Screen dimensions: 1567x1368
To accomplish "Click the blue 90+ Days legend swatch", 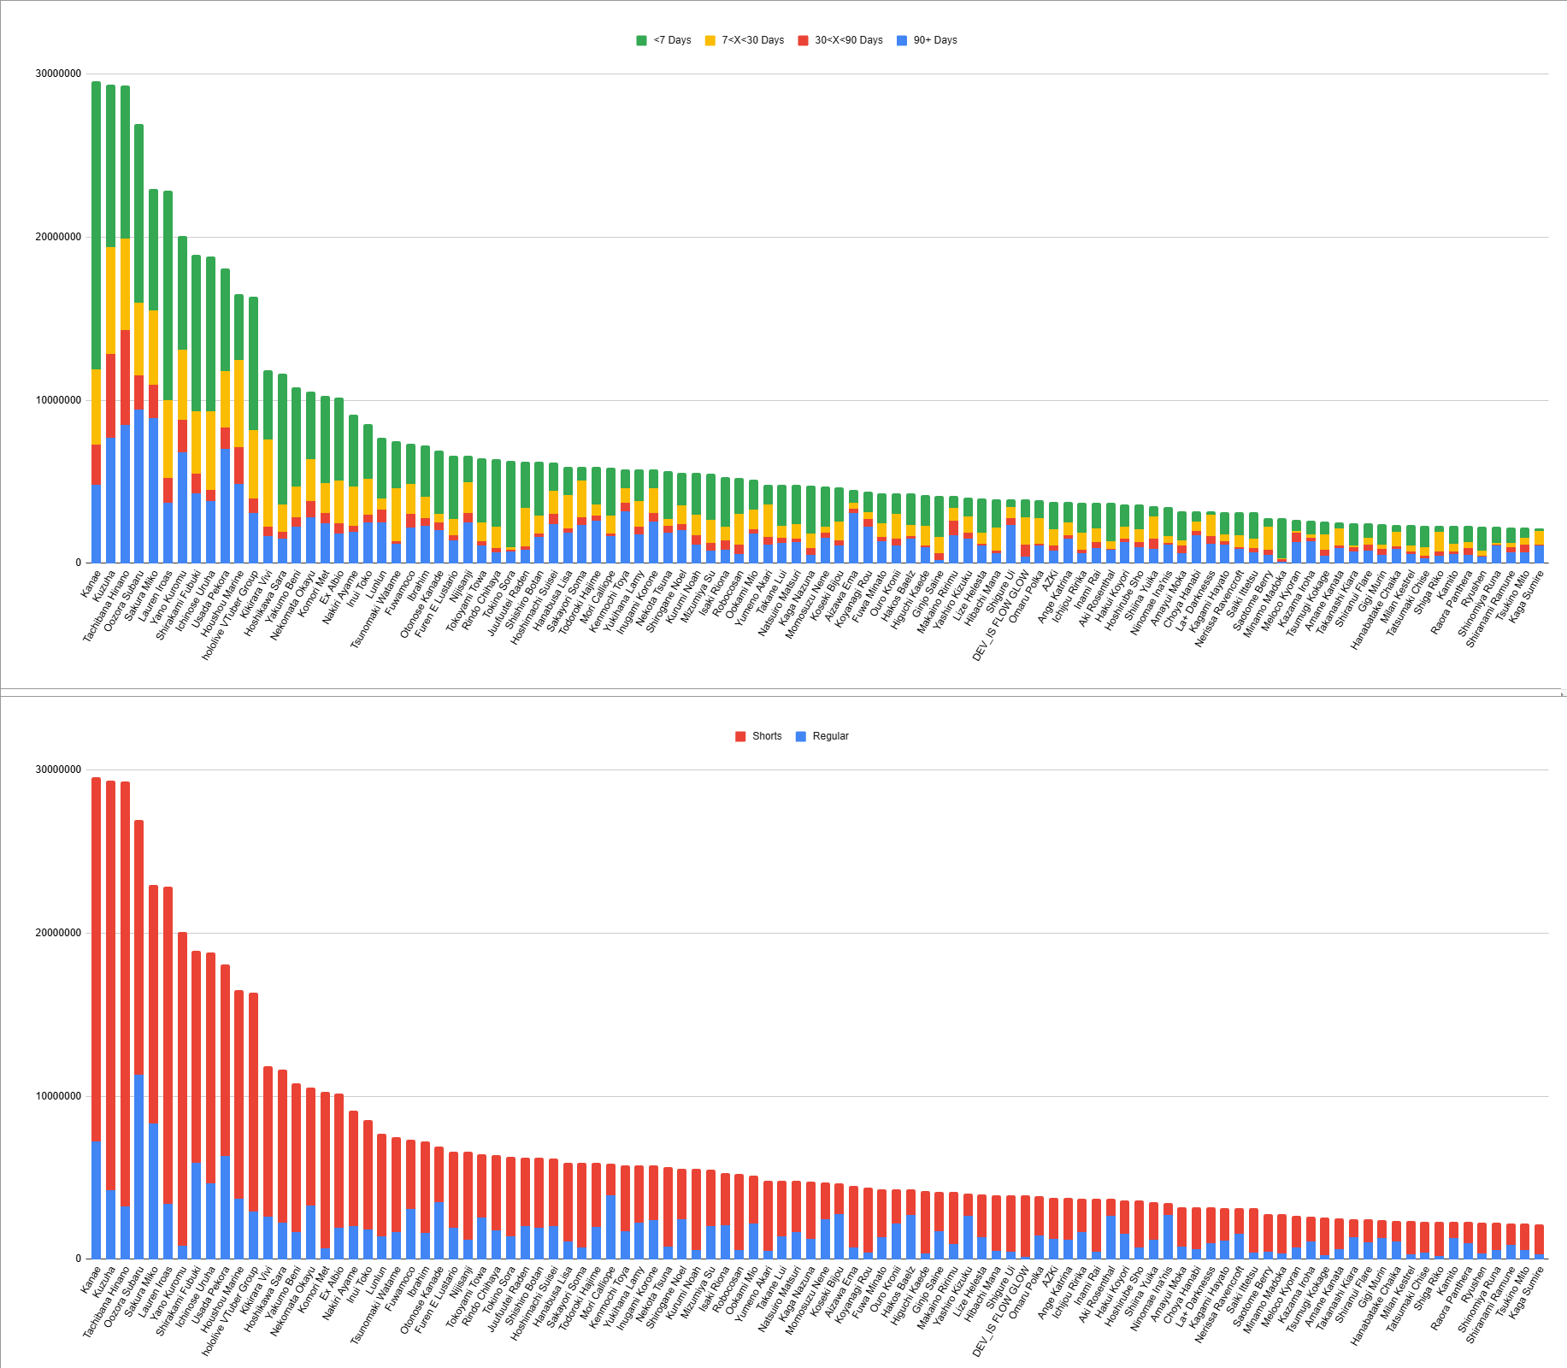I will pyautogui.click(x=902, y=40).
